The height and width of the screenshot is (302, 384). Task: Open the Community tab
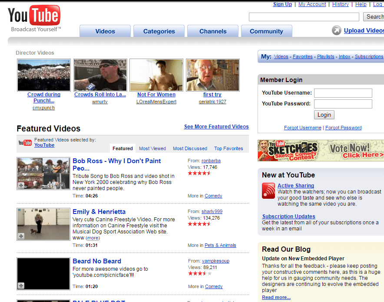pyautogui.click(x=266, y=31)
